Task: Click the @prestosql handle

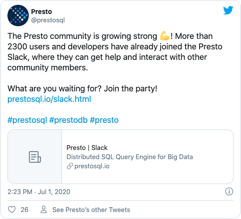Action: (48, 20)
